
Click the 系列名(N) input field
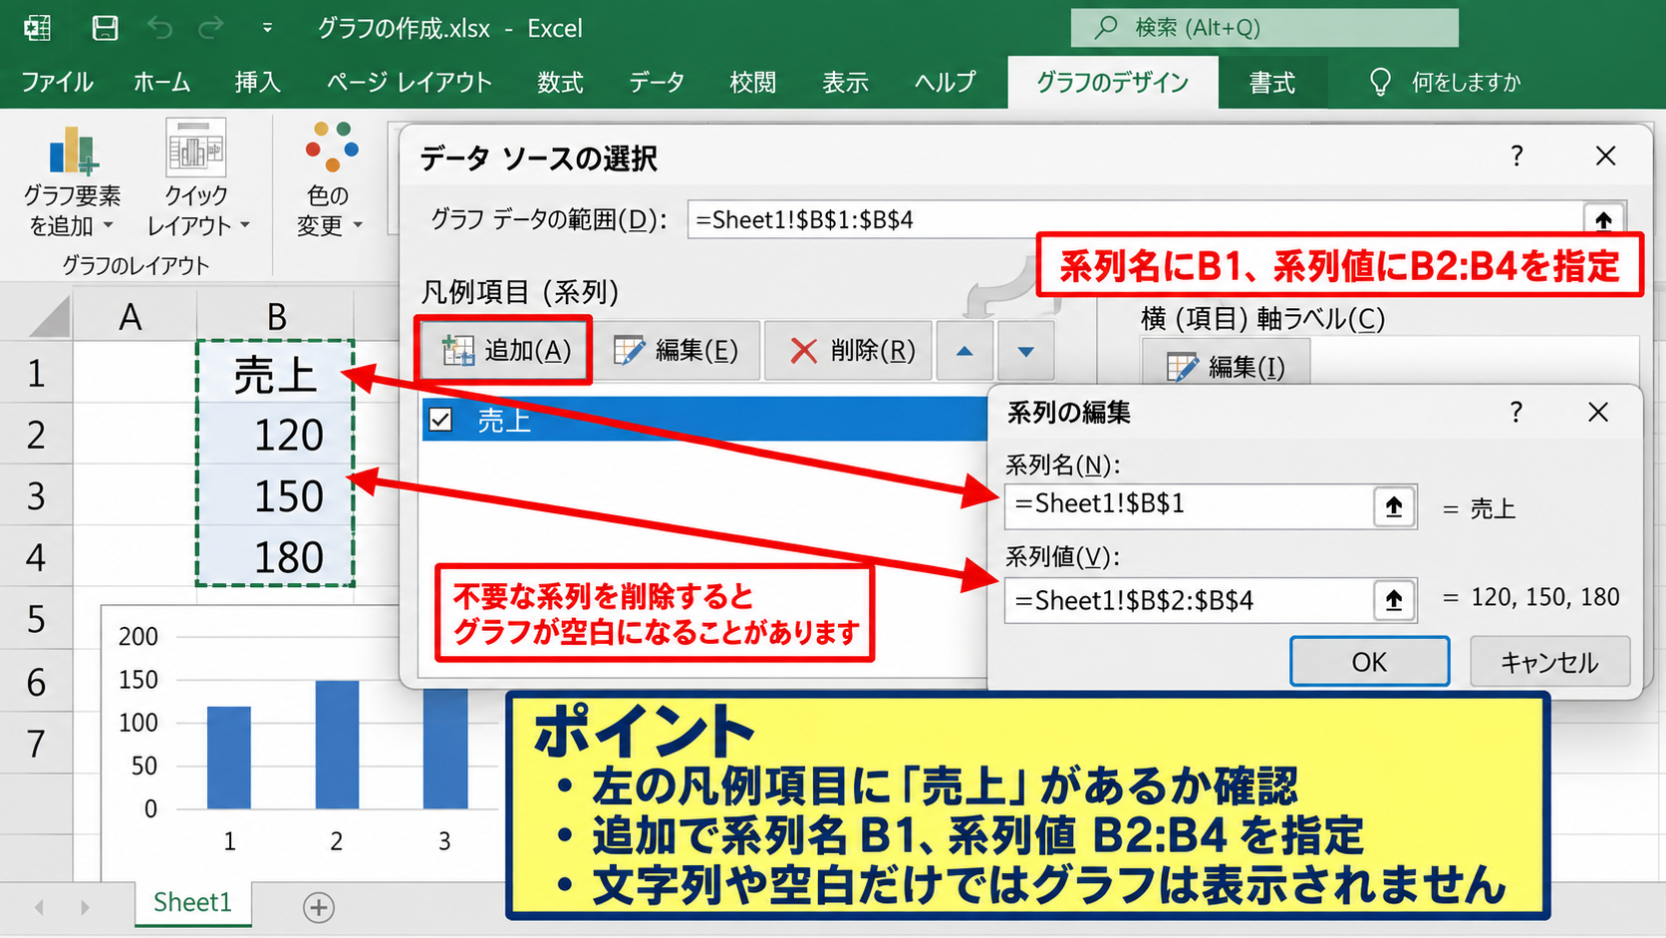pyautogui.click(x=1189, y=506)
